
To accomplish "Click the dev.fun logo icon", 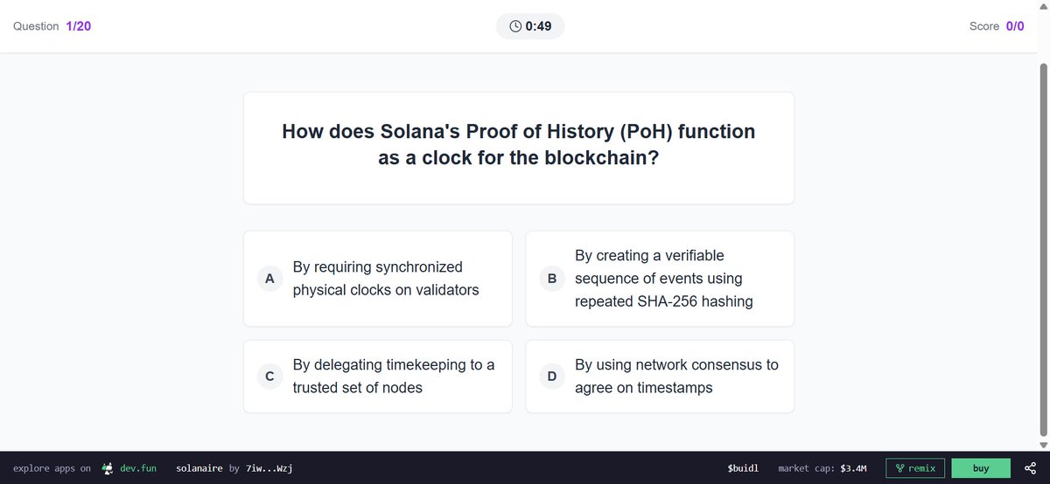I will 107,468.
